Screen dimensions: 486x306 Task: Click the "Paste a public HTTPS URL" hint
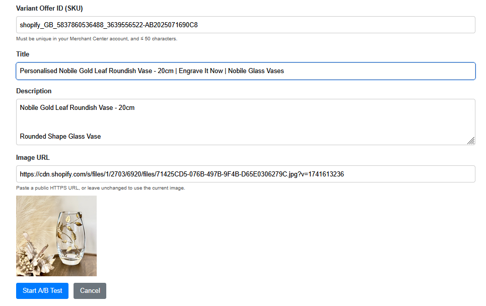tap(101, 188)
